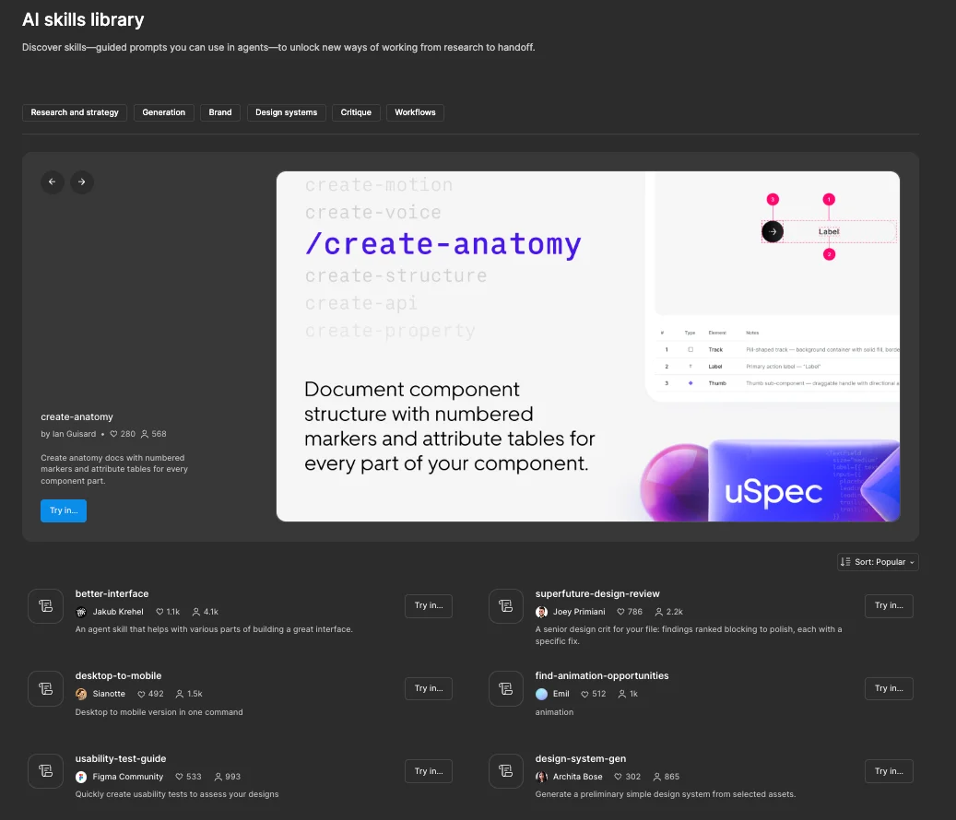Image resolution: width=956 pixels, height=820 pixels.
Task: Click Try in for superfuture-design-review
Action: tap(889, 605)
